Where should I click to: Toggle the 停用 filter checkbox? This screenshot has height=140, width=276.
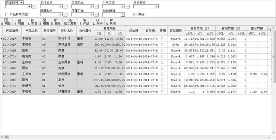[135, 14]
